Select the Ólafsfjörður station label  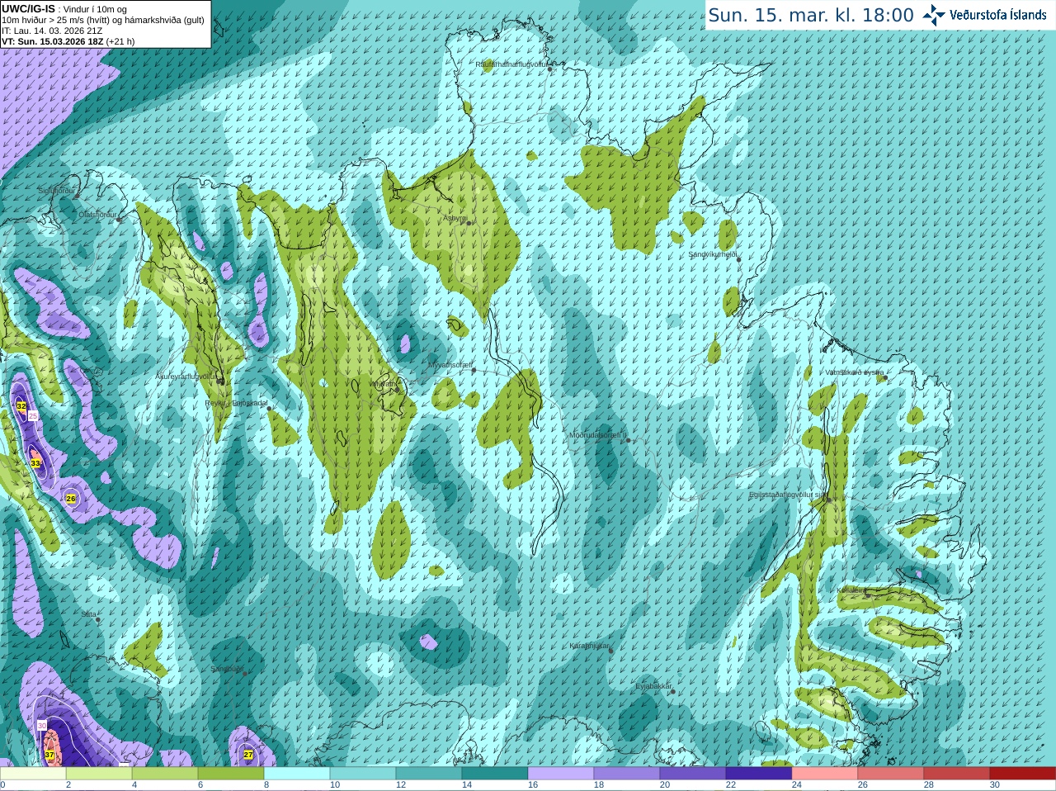(97, 214)
